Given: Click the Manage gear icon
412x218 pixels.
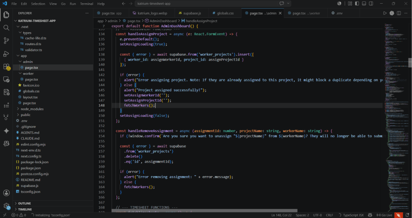Looking at the screenshot, I should click(x=6, y=206).
